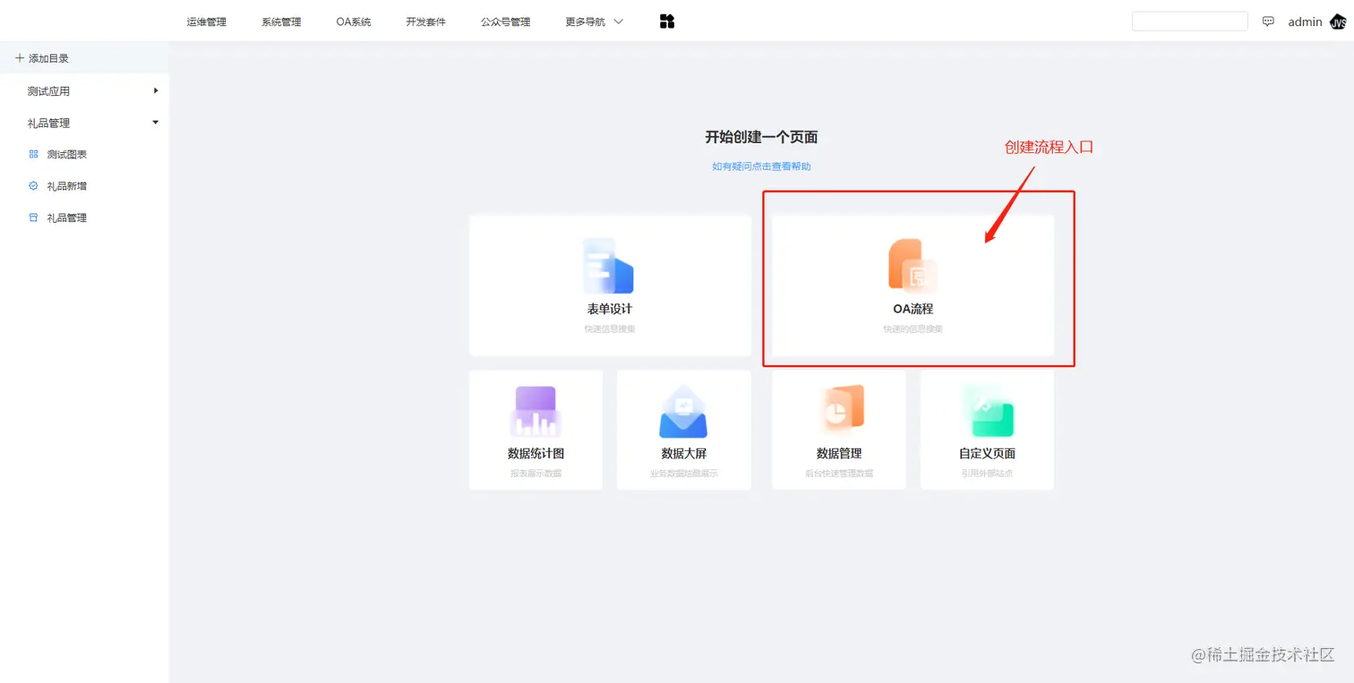This screenshot has height=683, width=1354.
Task: Click the 礼品新增 gear icon
Action: coord(33,186)
